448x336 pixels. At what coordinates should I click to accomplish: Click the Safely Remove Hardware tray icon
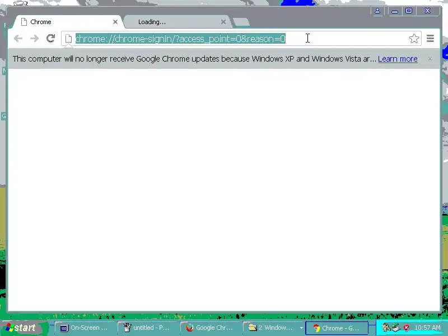tap(396, 328)
